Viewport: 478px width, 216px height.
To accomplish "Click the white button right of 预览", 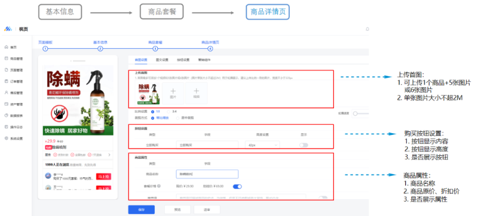I will pos(207,209).
